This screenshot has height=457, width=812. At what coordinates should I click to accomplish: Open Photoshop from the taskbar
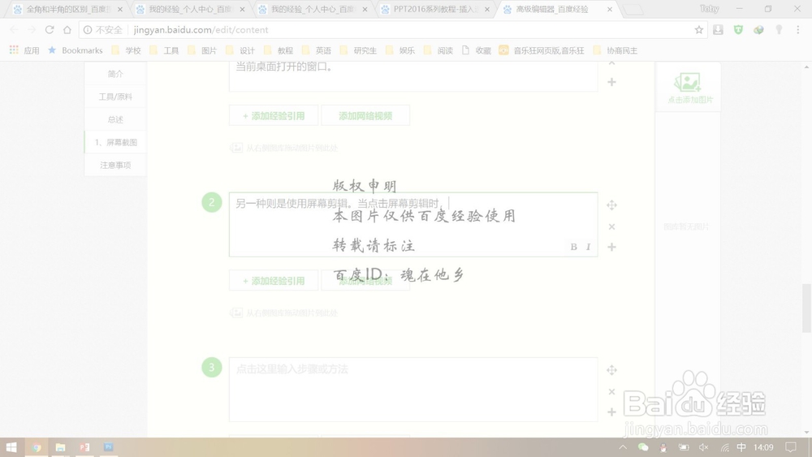coord(108,447)
